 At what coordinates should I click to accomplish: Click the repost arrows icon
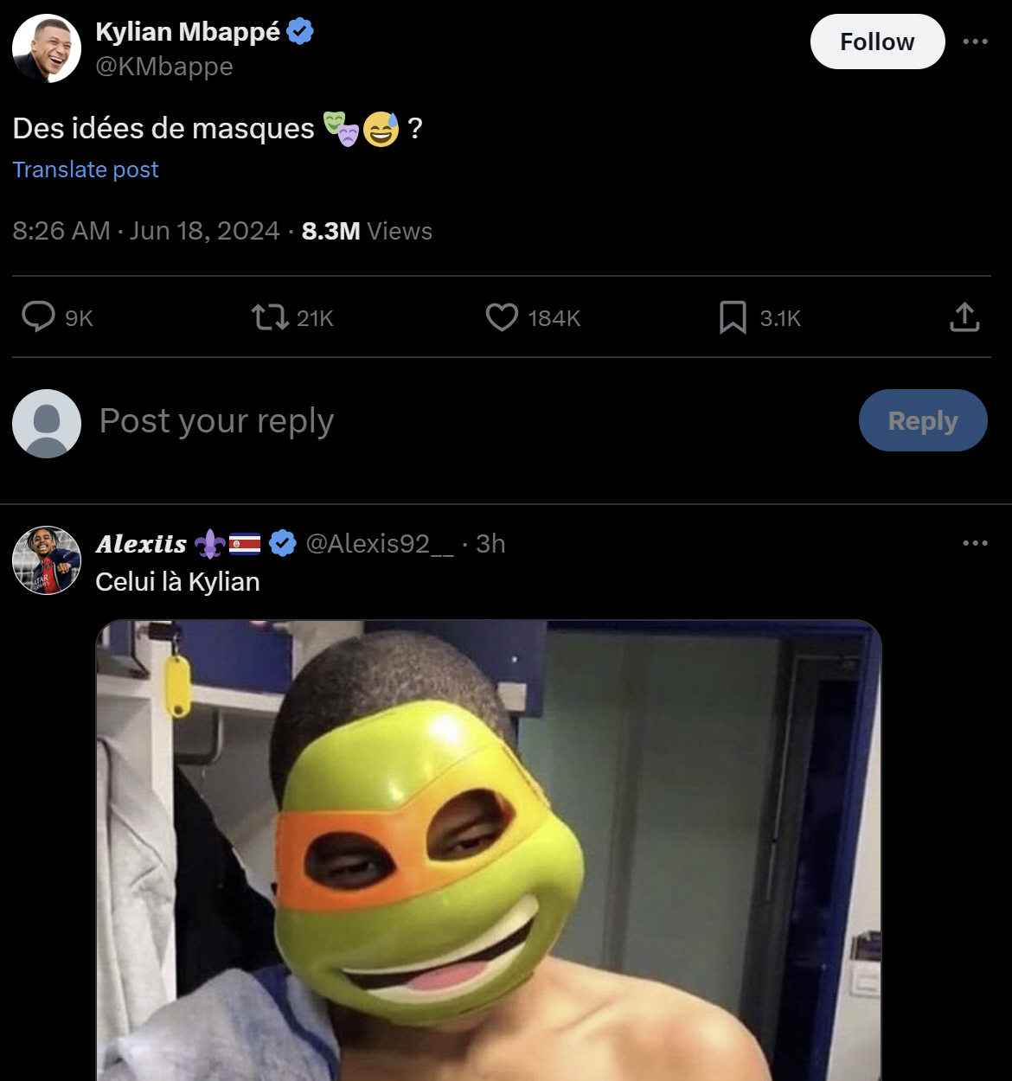[270, 317]
